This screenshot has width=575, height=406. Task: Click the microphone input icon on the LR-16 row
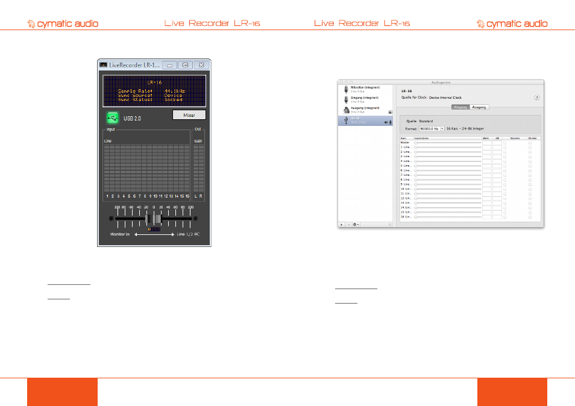pos(391,122)
